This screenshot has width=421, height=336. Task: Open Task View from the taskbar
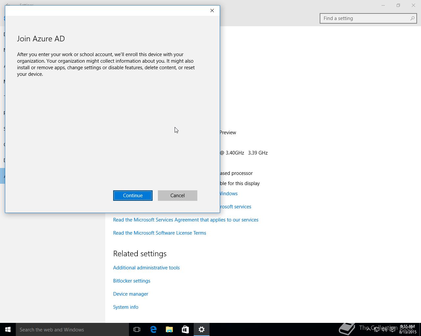click(137, 329)
